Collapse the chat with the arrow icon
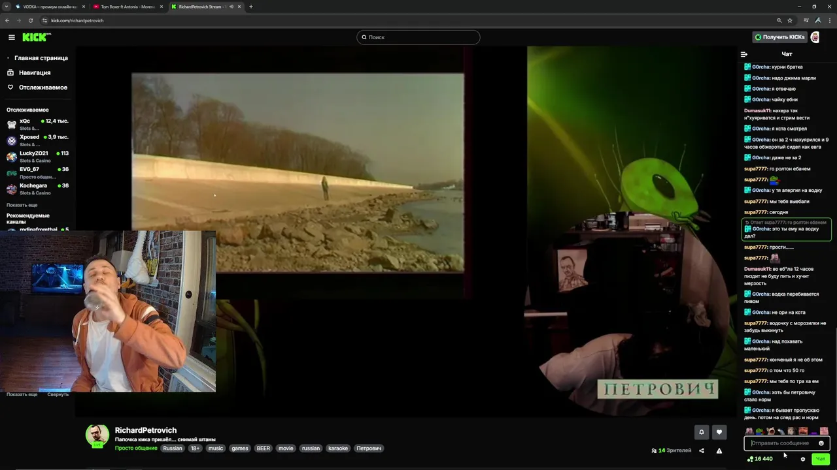The height and width of the screenshot is (470, 837). coord(743,54)
